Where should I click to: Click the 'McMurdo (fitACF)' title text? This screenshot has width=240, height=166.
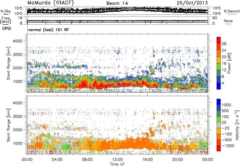point(50,3)
